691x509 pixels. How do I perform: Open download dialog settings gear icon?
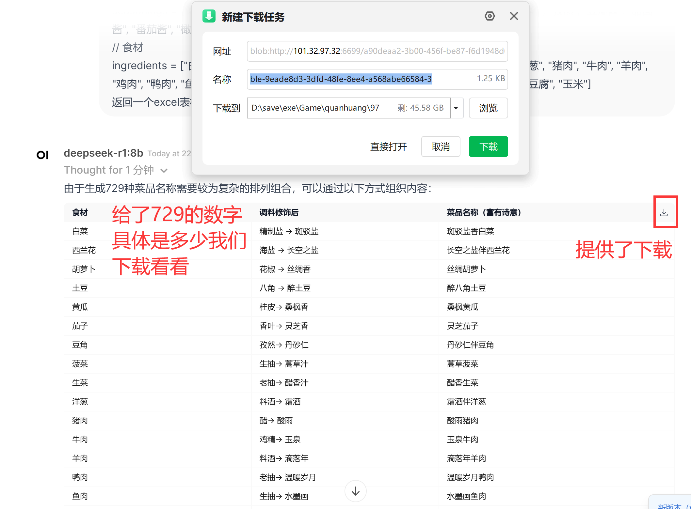click(x=490, y=16)
